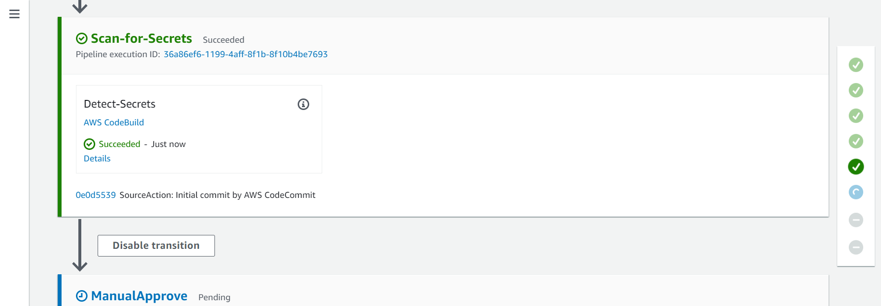Click the ManualApprove pending clock icon
This screenshot has width=881, height=306.
pos(82,296)
